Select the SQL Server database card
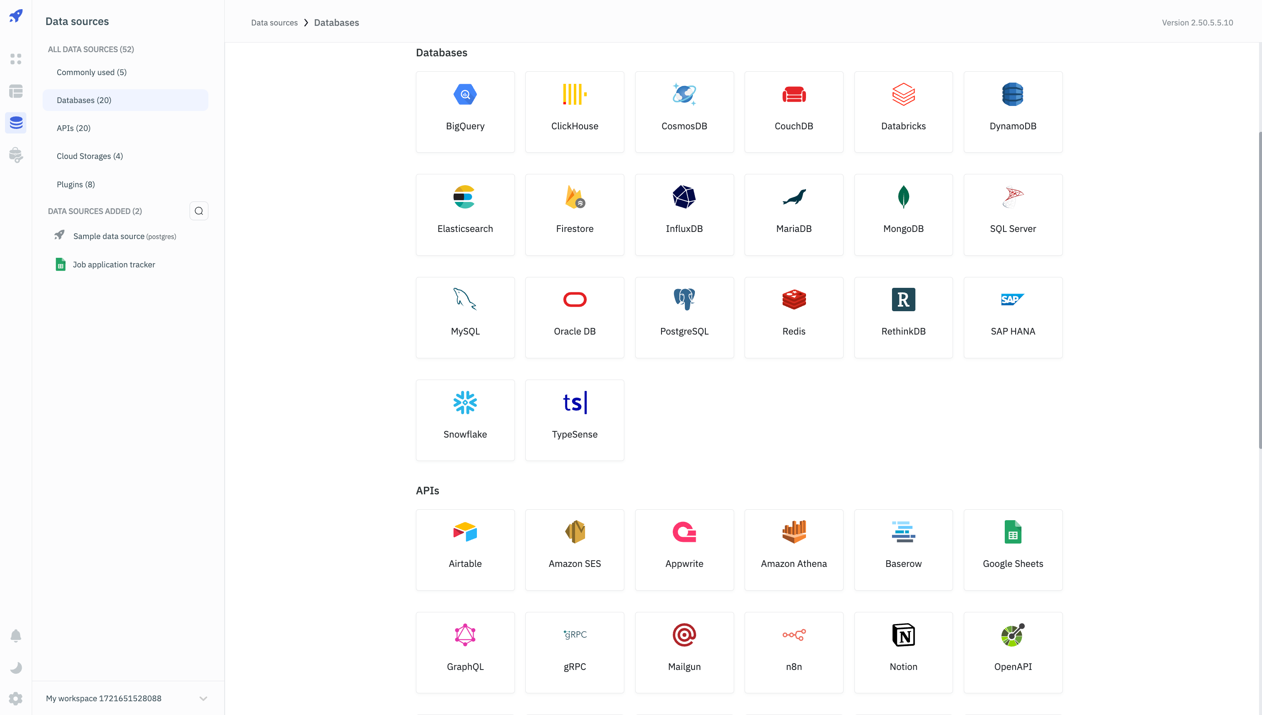This screenshot has width=1262, height=715. pyautogui.click(x=1013, y=214)
